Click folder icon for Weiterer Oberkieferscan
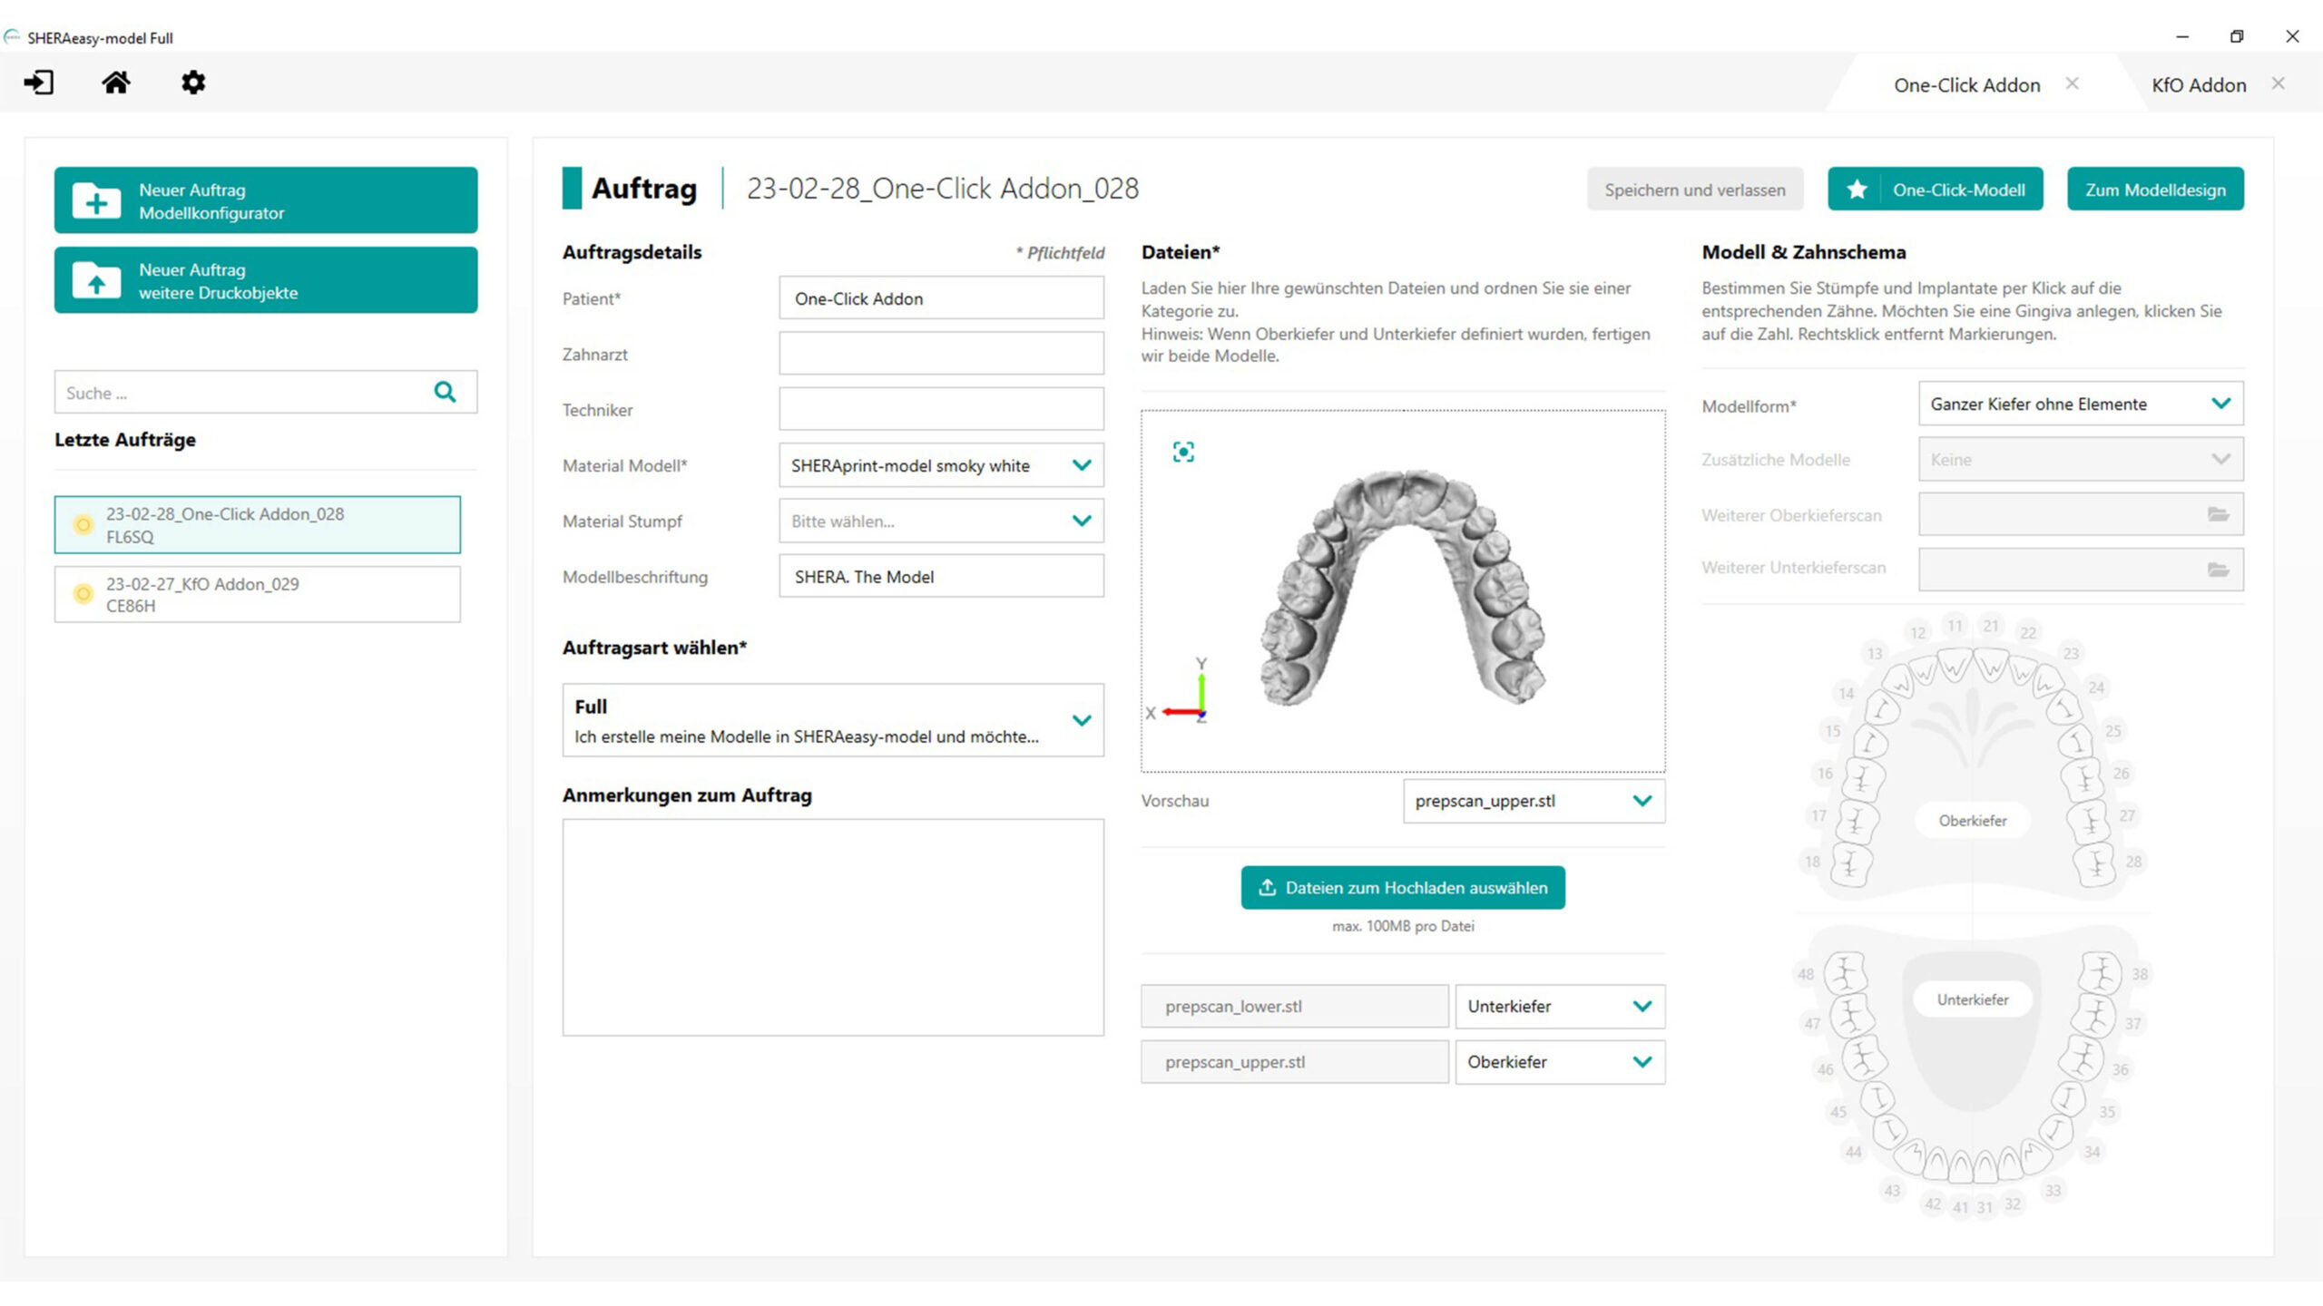2323x1306 pixels. point(2218,514)
